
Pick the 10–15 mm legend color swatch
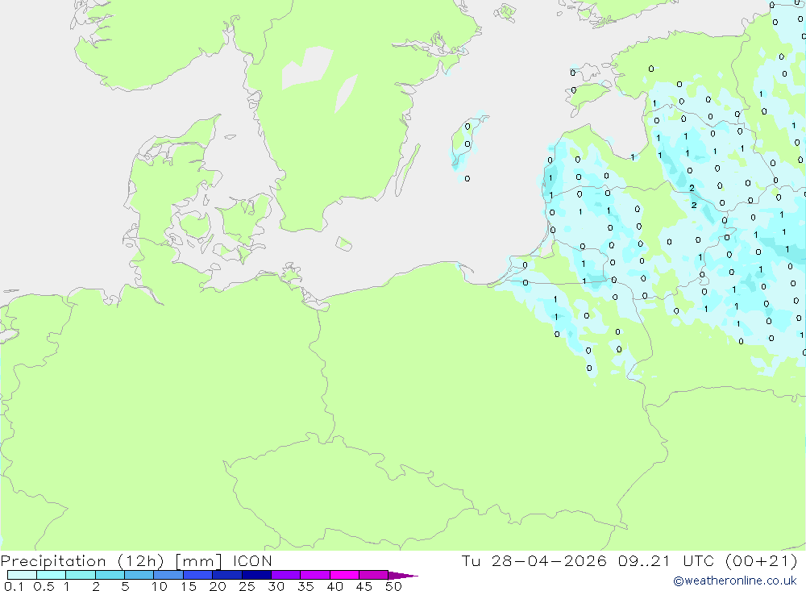[x=168, y=575]
